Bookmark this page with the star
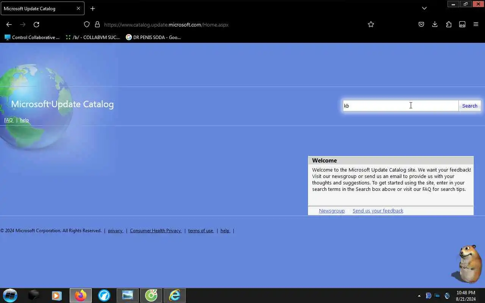The height and width of the screenshot is (303, 485). click(x=371, y=24)
